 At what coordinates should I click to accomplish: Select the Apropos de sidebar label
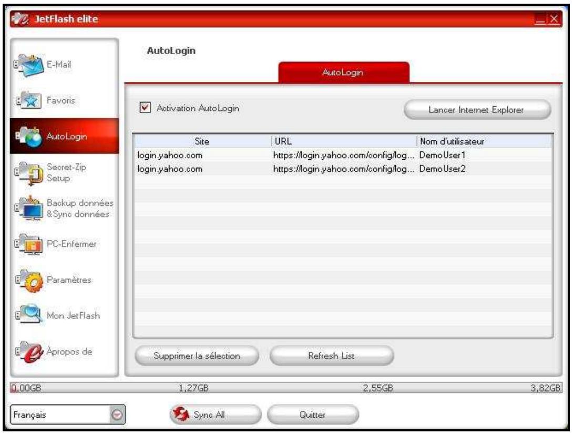coord(69,351)
